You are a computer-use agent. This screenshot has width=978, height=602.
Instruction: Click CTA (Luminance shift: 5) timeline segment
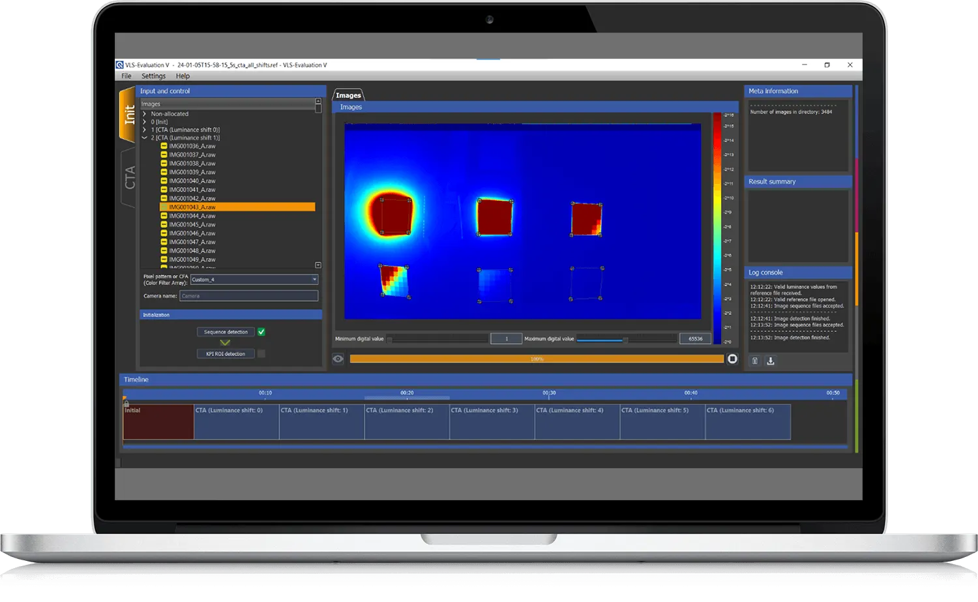(663, 422)
